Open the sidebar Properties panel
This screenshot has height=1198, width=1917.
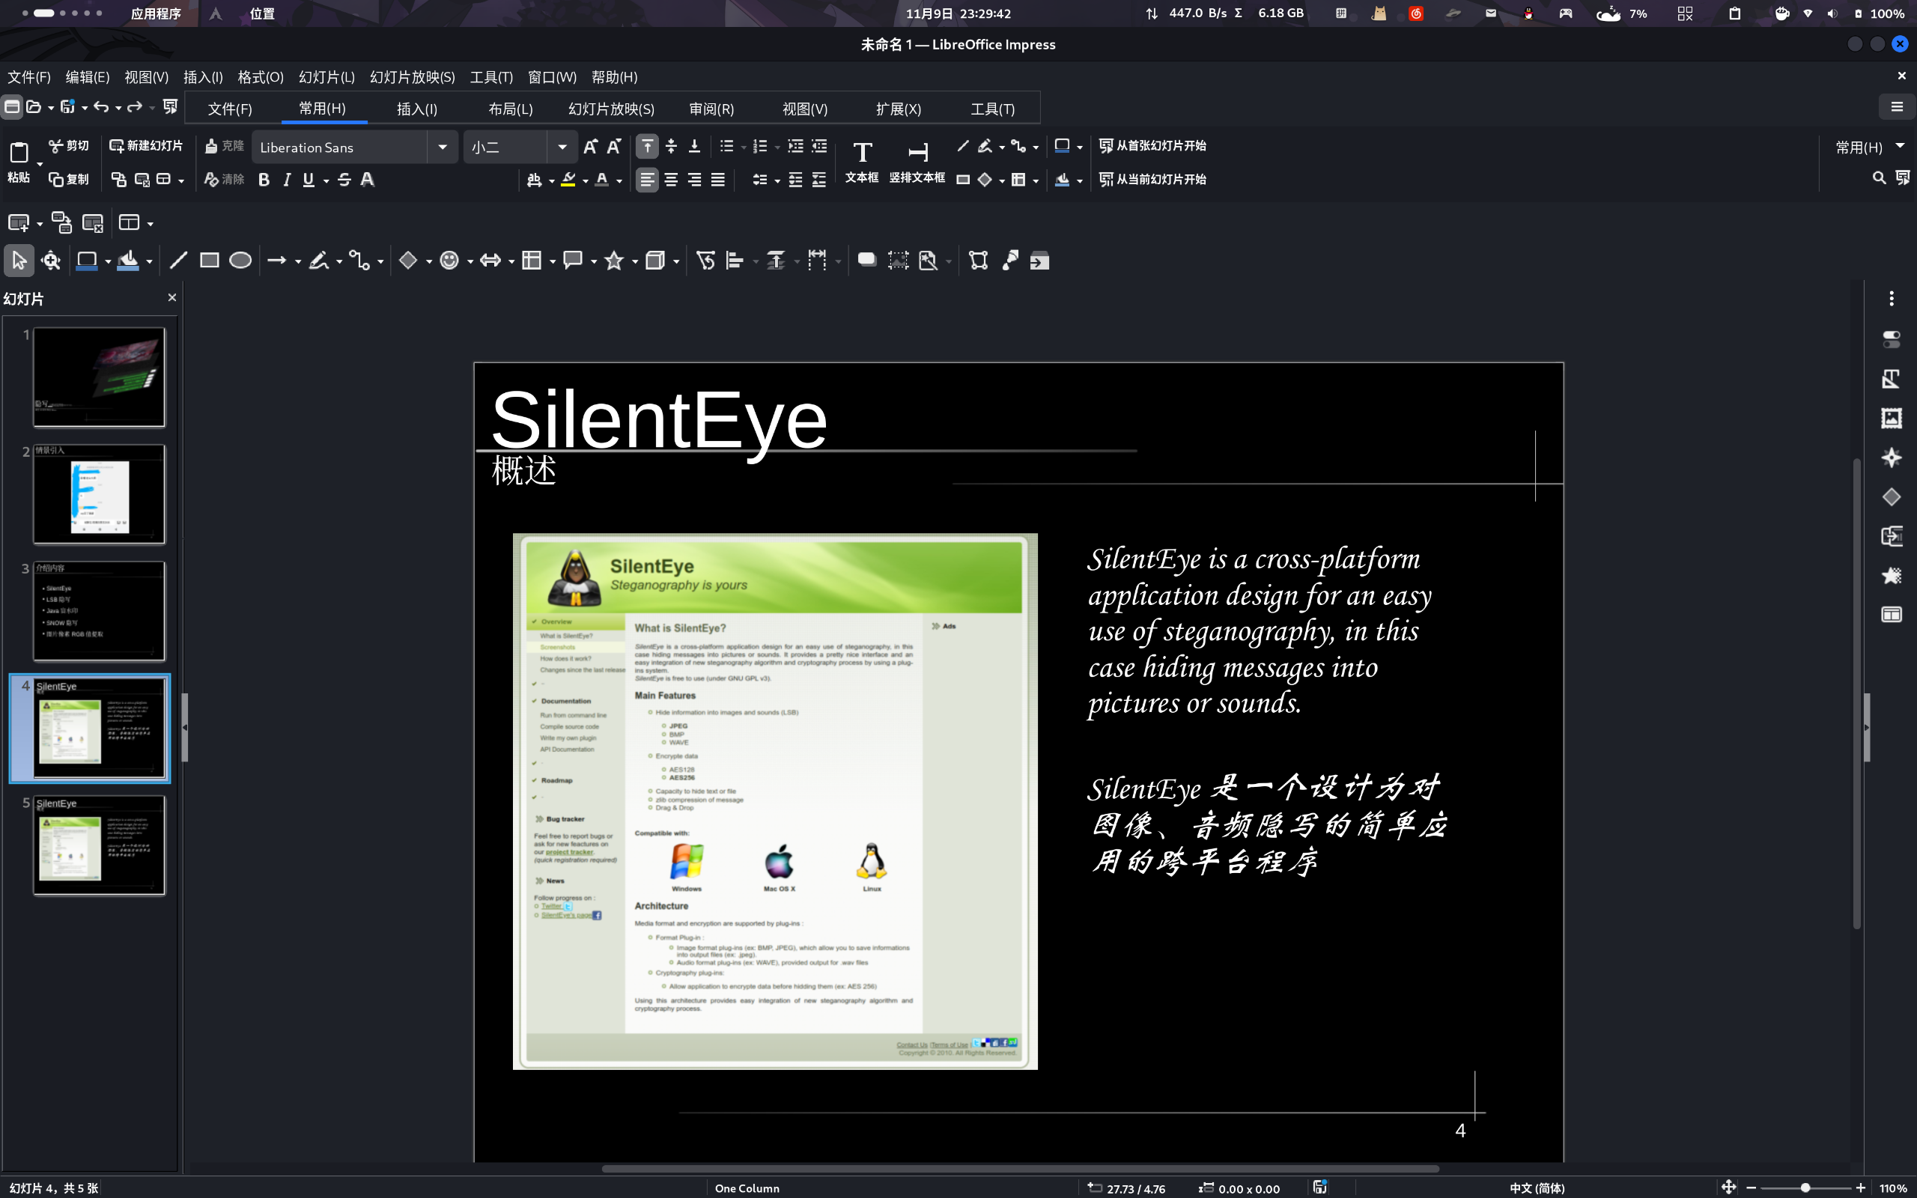(1892, 340)
